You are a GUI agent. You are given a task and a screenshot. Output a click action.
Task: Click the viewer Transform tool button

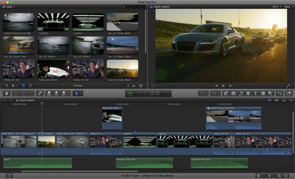pos(154,86)
